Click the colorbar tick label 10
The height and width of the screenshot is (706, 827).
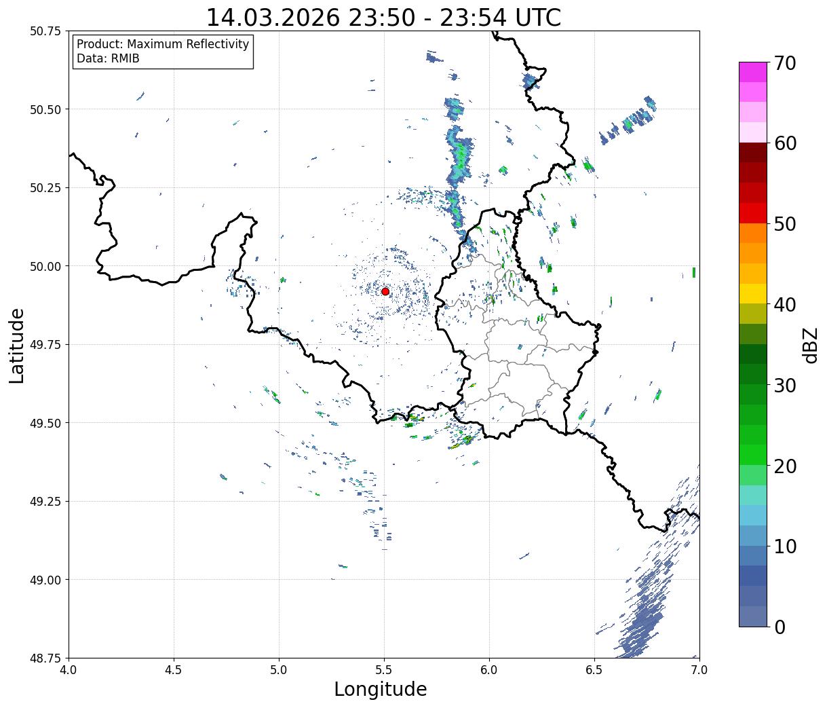[785, 546]
